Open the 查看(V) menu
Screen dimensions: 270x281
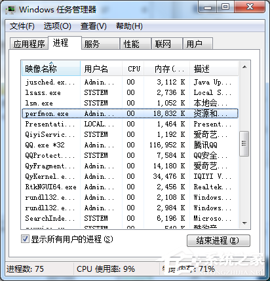tap(94, 26)
